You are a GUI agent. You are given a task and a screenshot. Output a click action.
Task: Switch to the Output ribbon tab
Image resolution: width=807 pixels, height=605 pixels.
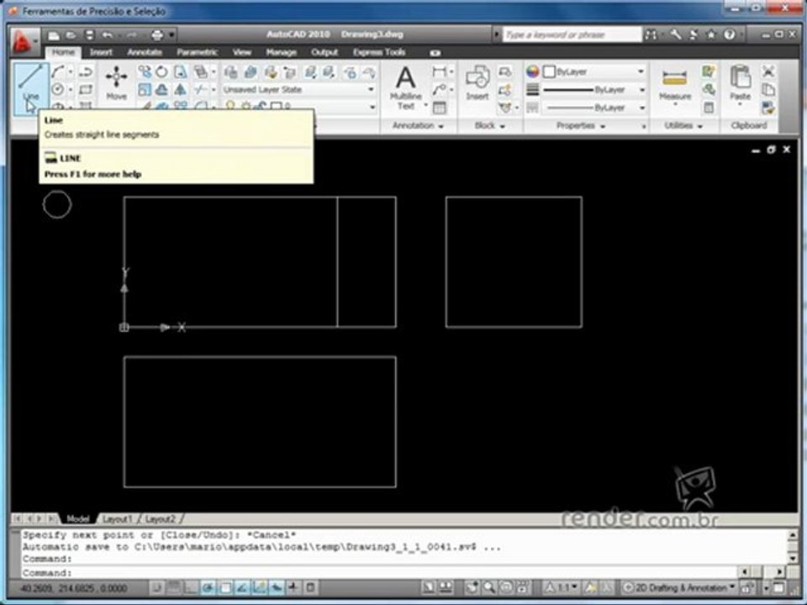[x=324, y=52]
